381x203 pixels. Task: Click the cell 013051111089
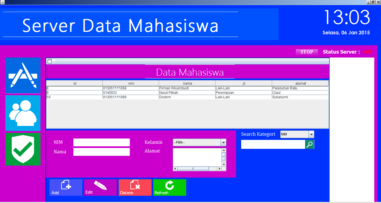click(131, 97)
